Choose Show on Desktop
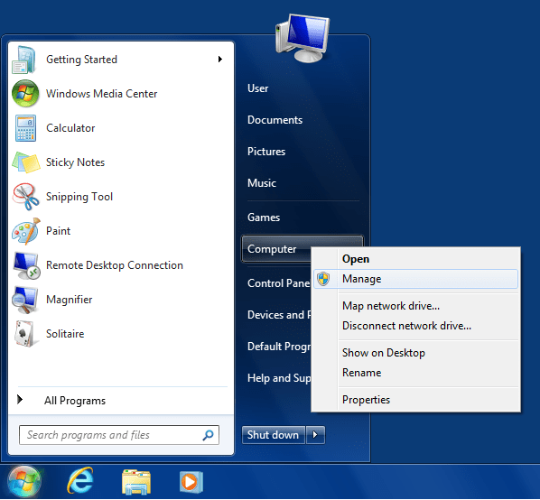The height and width of the screenshot is (500, 540). click(x=416, y=353)
